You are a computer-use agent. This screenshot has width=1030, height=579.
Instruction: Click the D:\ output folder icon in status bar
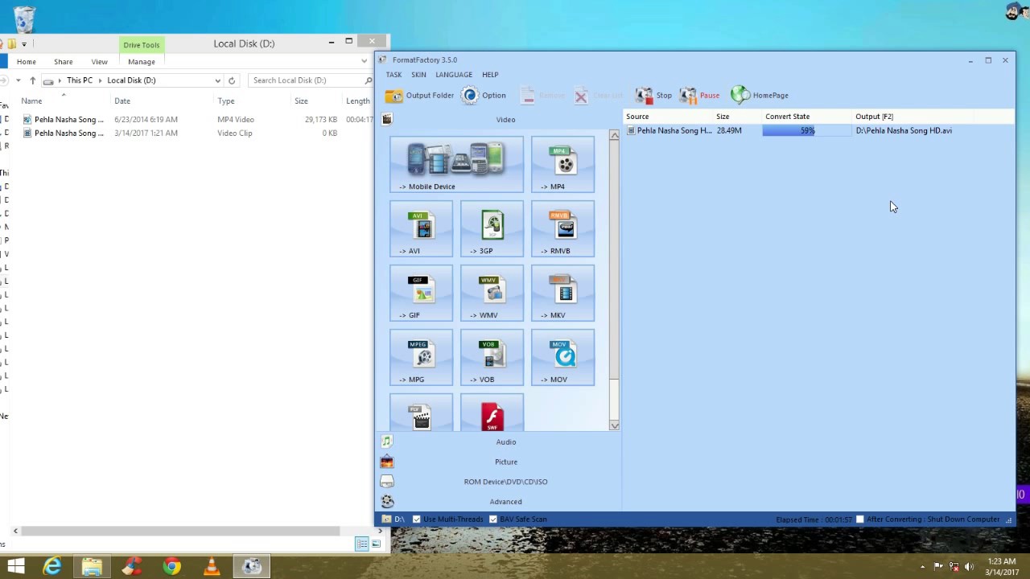387,519
